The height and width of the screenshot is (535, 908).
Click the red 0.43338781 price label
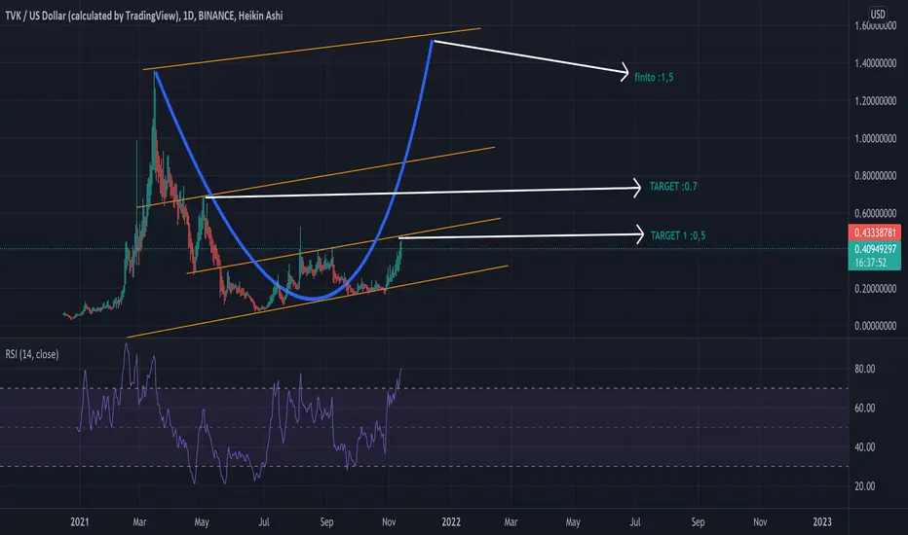tap(875, 232)
